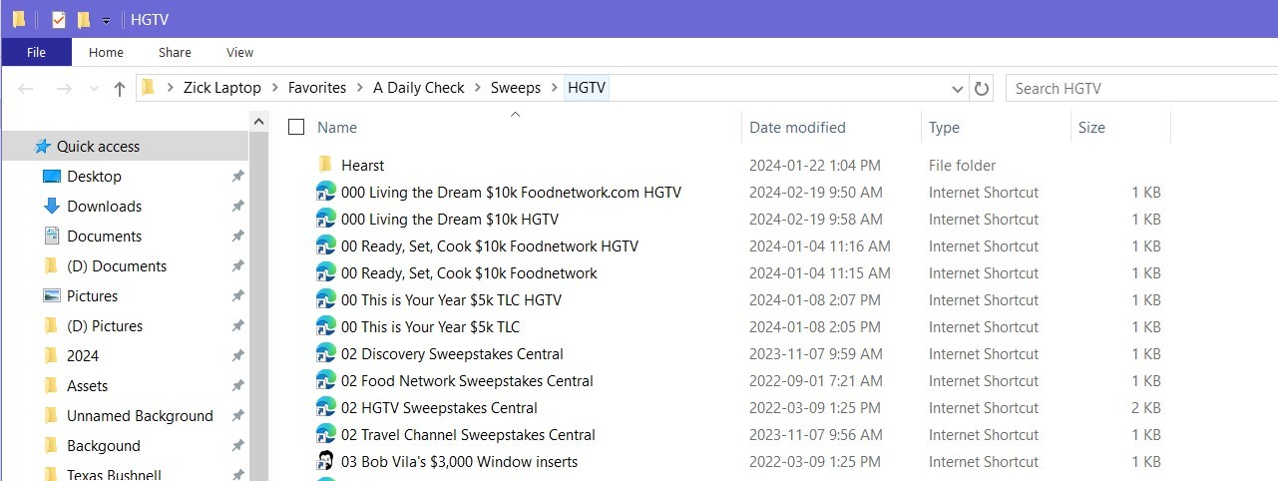The image size is (1278, 481).
Task: Go up one level to Sweeps
Action: (x=120, y=88)
